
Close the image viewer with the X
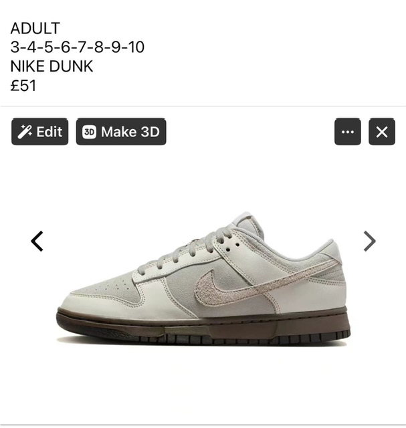382,132
